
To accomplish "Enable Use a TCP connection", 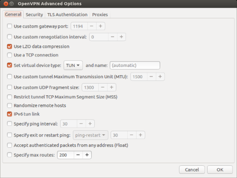I will point(10,55).
